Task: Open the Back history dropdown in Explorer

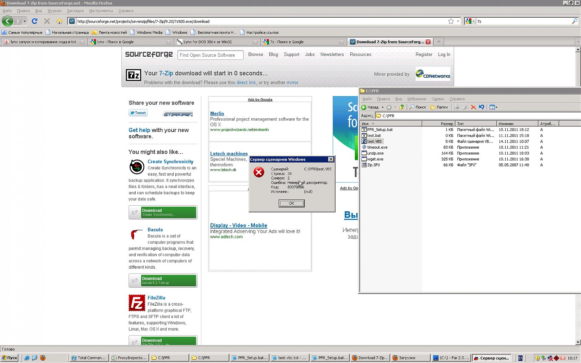Action: point(382,107)
